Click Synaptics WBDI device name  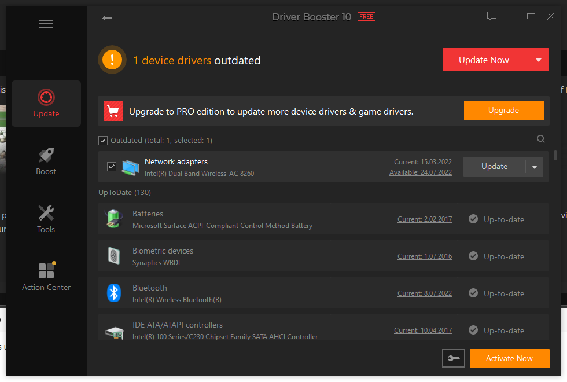tap(156, 263)
